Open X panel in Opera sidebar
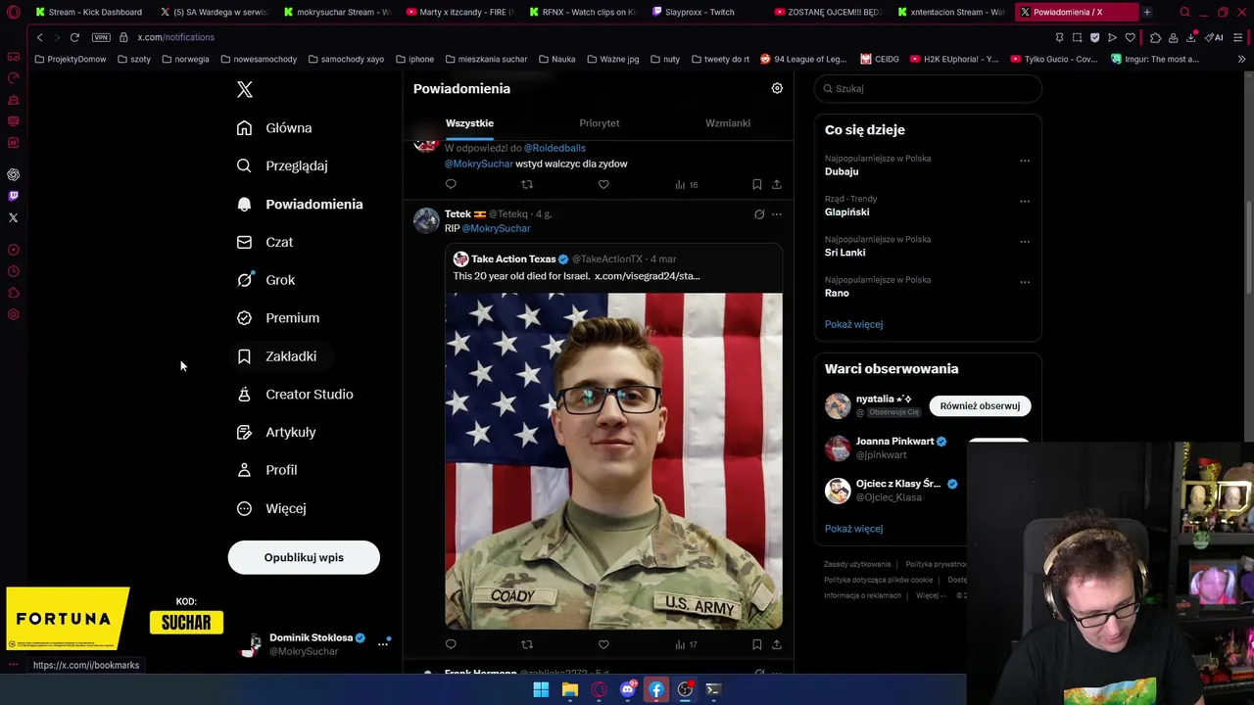 click(14, 217)
